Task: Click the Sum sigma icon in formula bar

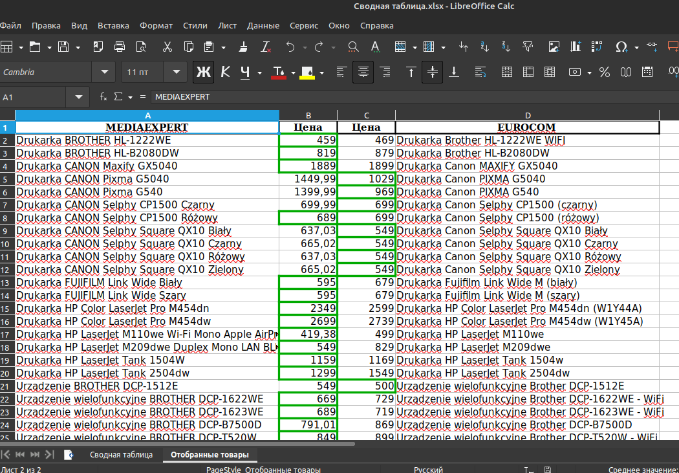Action: pyautogui.click(x=118, y=96)
